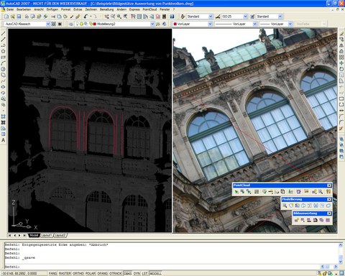Click the last icon in the Modellierung toolbar

coord(328,206)
